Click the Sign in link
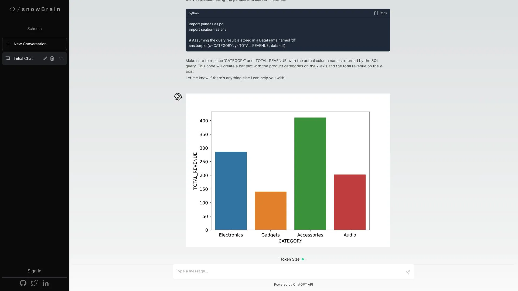Screen dimensions: 518x291 click(34, 271)
